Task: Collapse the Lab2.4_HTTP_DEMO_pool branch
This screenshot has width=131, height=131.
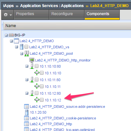Action: tap(22, 53)
